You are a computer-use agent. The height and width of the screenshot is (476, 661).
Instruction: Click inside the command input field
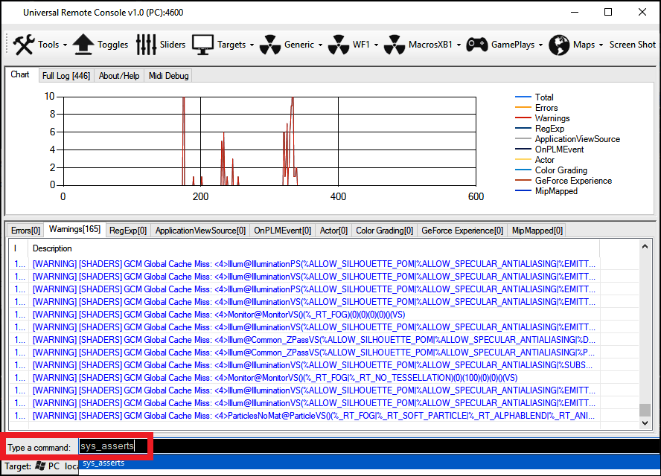[x=112, y=446]
